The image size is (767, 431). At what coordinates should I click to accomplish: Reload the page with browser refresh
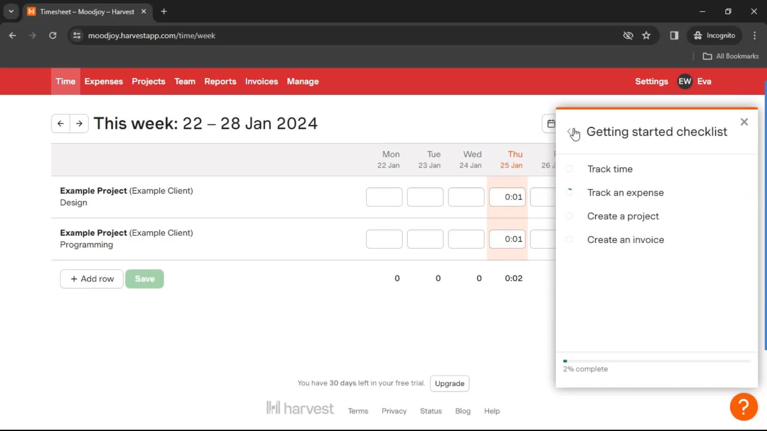click(53, 36)
